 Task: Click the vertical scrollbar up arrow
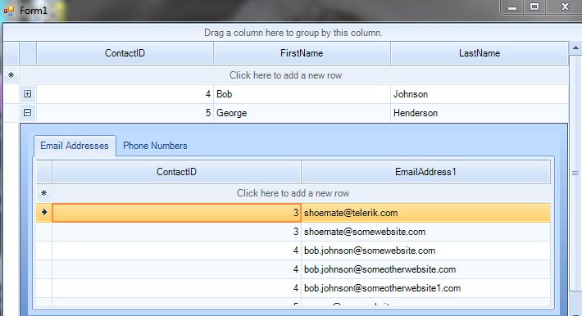tap(575, 47)
